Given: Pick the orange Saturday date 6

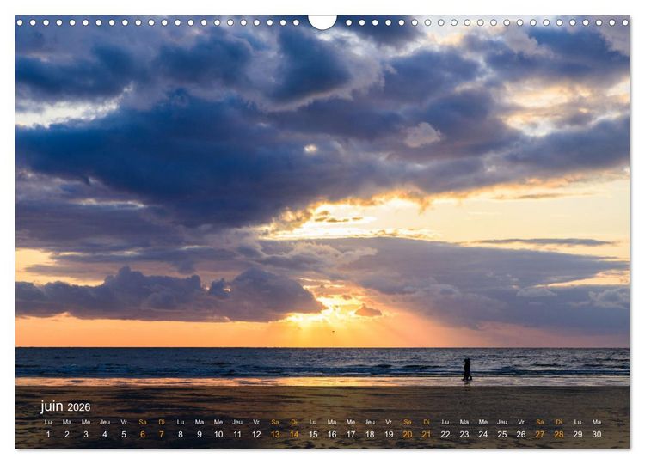Looking at the screenshot, I should [x=143, y=435].
